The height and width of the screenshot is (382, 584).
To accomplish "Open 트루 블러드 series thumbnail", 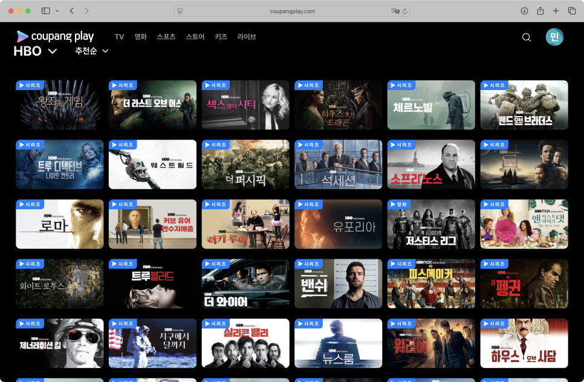I will pos(152,283).
